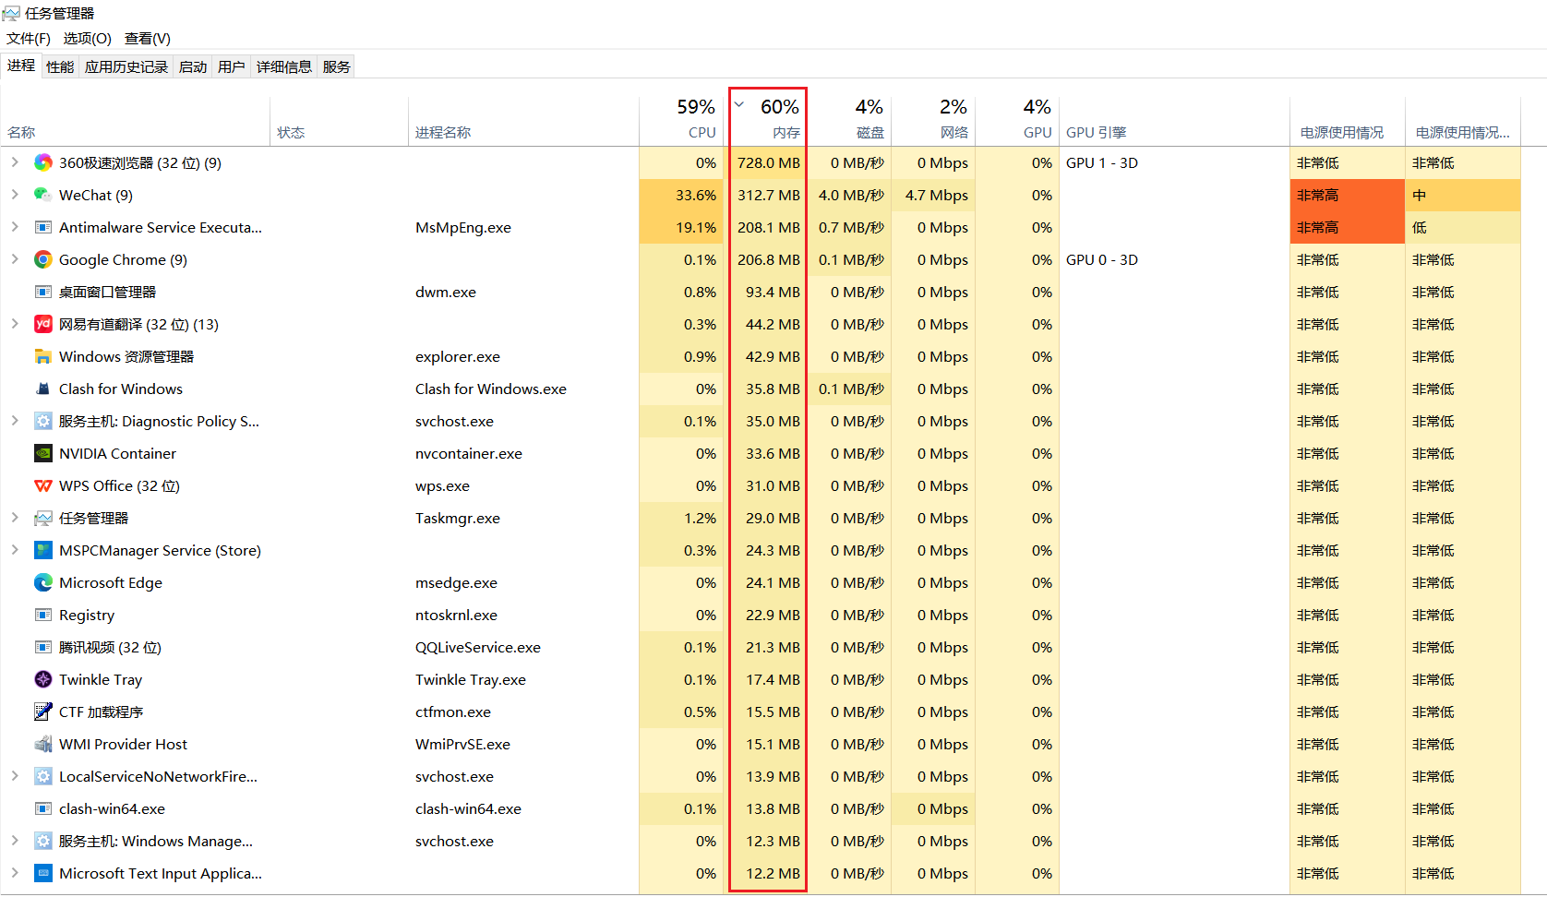The image size is (1547, 897).
Task: Select the Twinkle Tray icon
Action: (x=43, y=680)
